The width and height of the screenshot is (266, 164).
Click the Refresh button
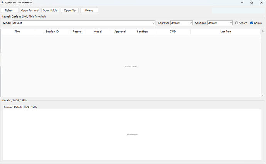[10, 10]
